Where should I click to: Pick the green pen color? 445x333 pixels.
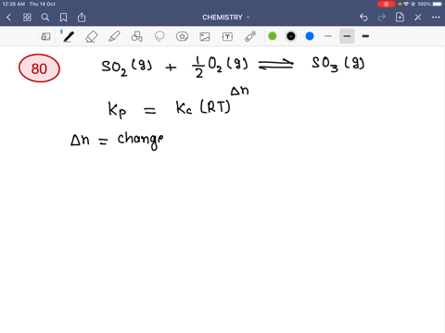pos(273,36)
